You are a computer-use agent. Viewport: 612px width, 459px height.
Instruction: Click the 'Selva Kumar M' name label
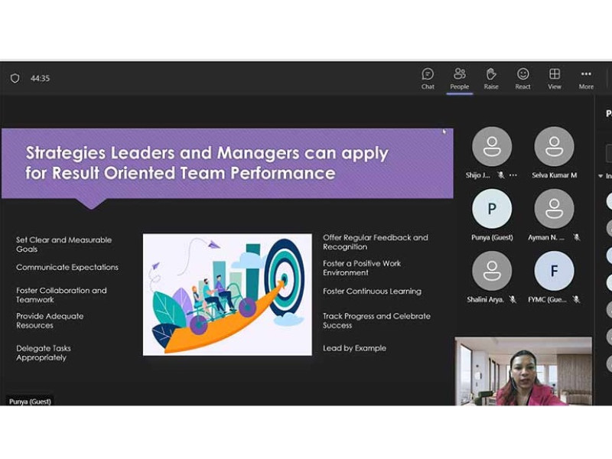(x=554, y=175)
